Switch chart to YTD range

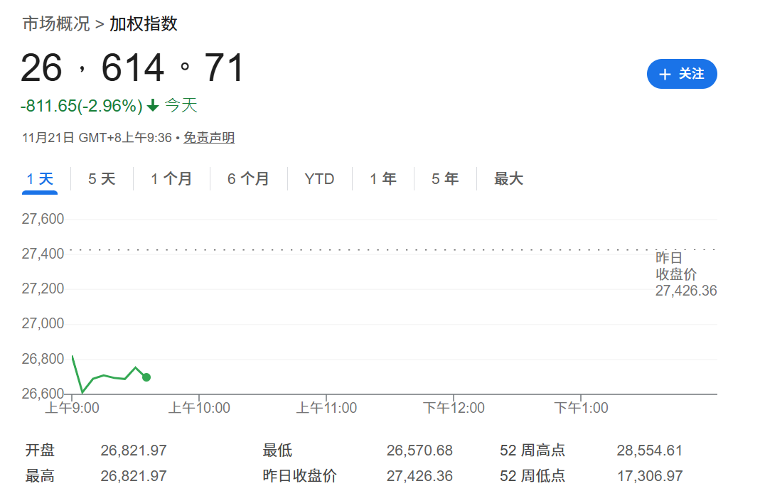coord(319,179)
